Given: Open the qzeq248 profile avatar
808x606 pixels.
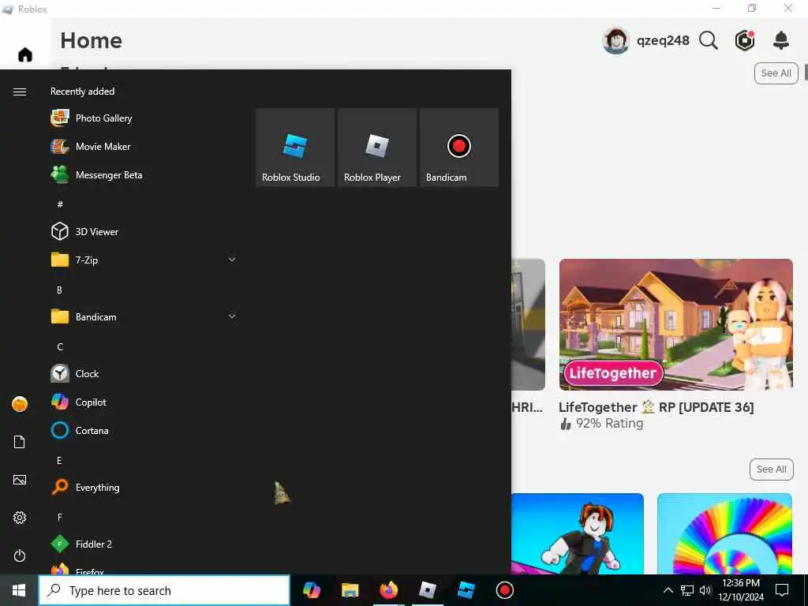Looking at the screenshot, I should point(615,40).
